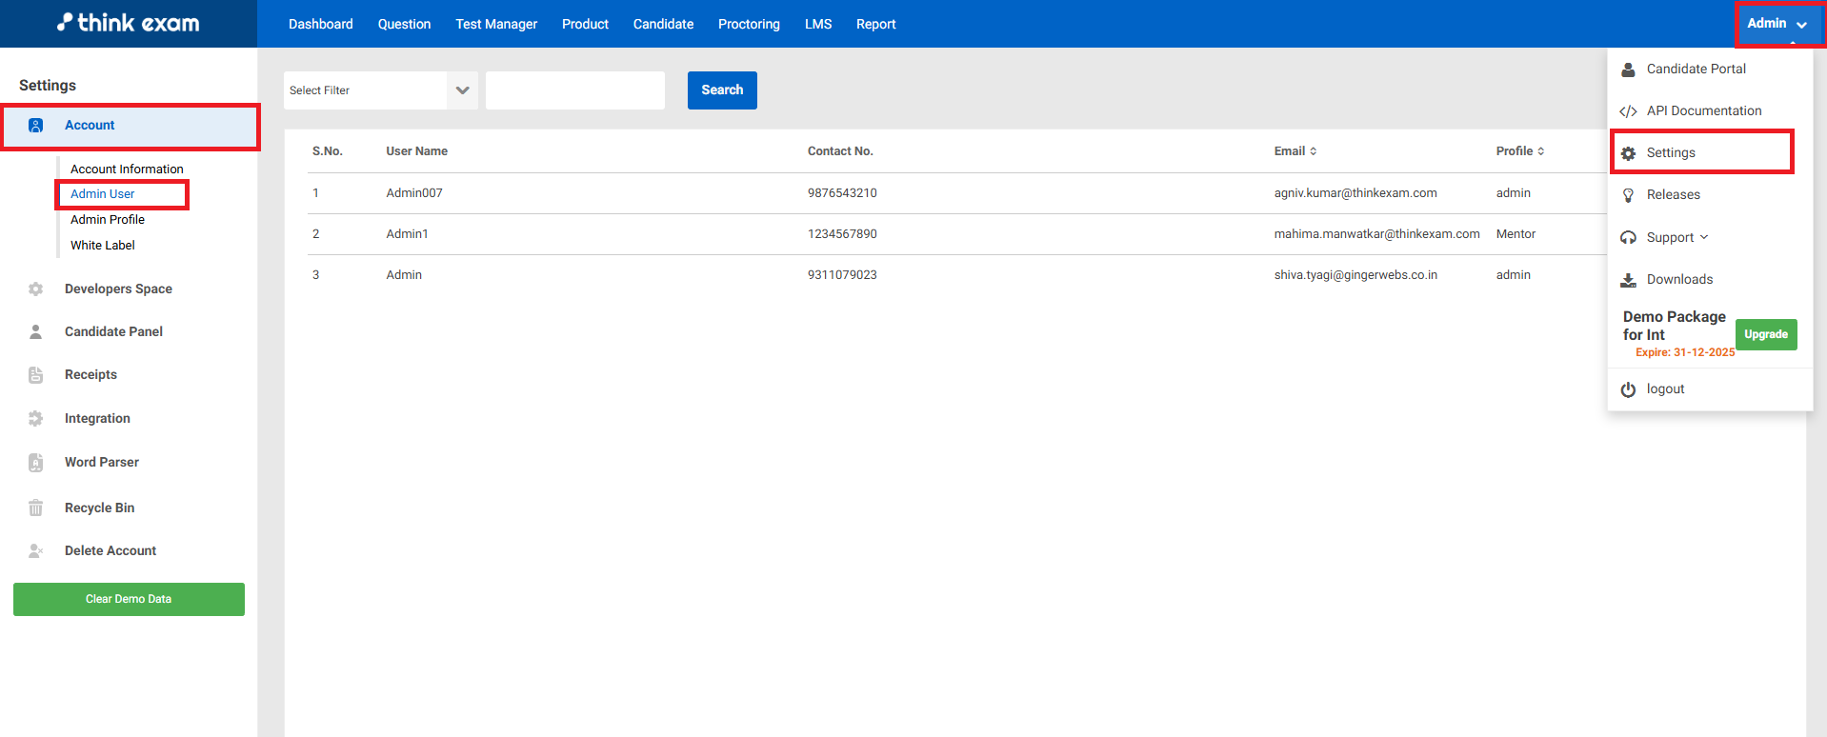Click the Delete Account user icon
This screenshot has width=1827, height=737.
(x=36, y=551)
